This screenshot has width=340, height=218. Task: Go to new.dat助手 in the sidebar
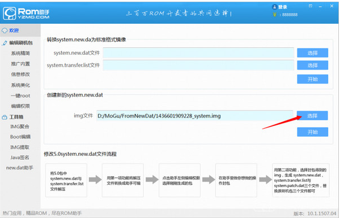coord(19,168)
